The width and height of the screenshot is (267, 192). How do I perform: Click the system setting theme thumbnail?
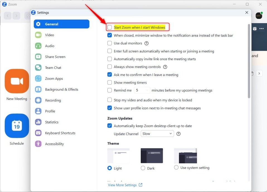click(185, 155)
